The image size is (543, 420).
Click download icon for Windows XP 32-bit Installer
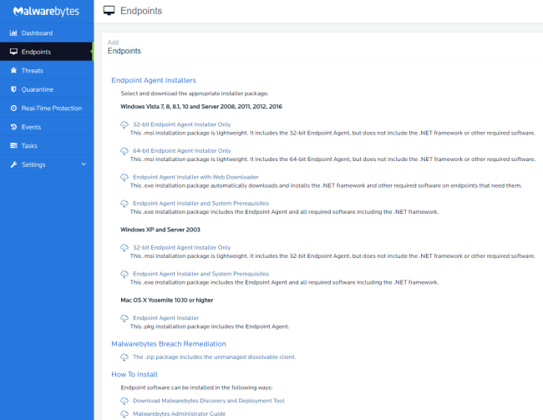(124, 248)
